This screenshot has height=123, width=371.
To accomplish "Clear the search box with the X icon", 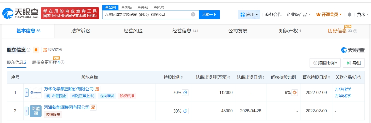I will click(193, 15).
